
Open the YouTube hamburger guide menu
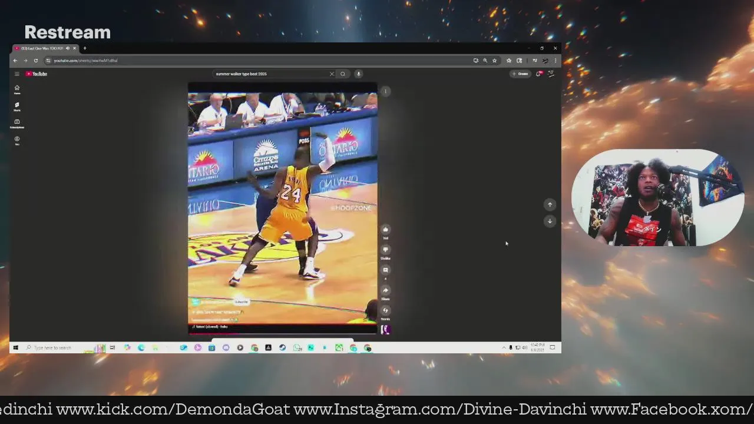click(17, 74)
